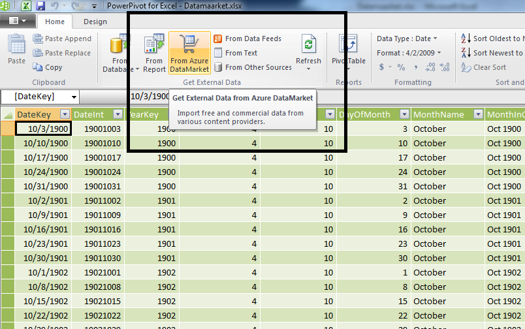The image size is (525, 329).
Task: Copy the selected cells
Action: tap(48, 67)
